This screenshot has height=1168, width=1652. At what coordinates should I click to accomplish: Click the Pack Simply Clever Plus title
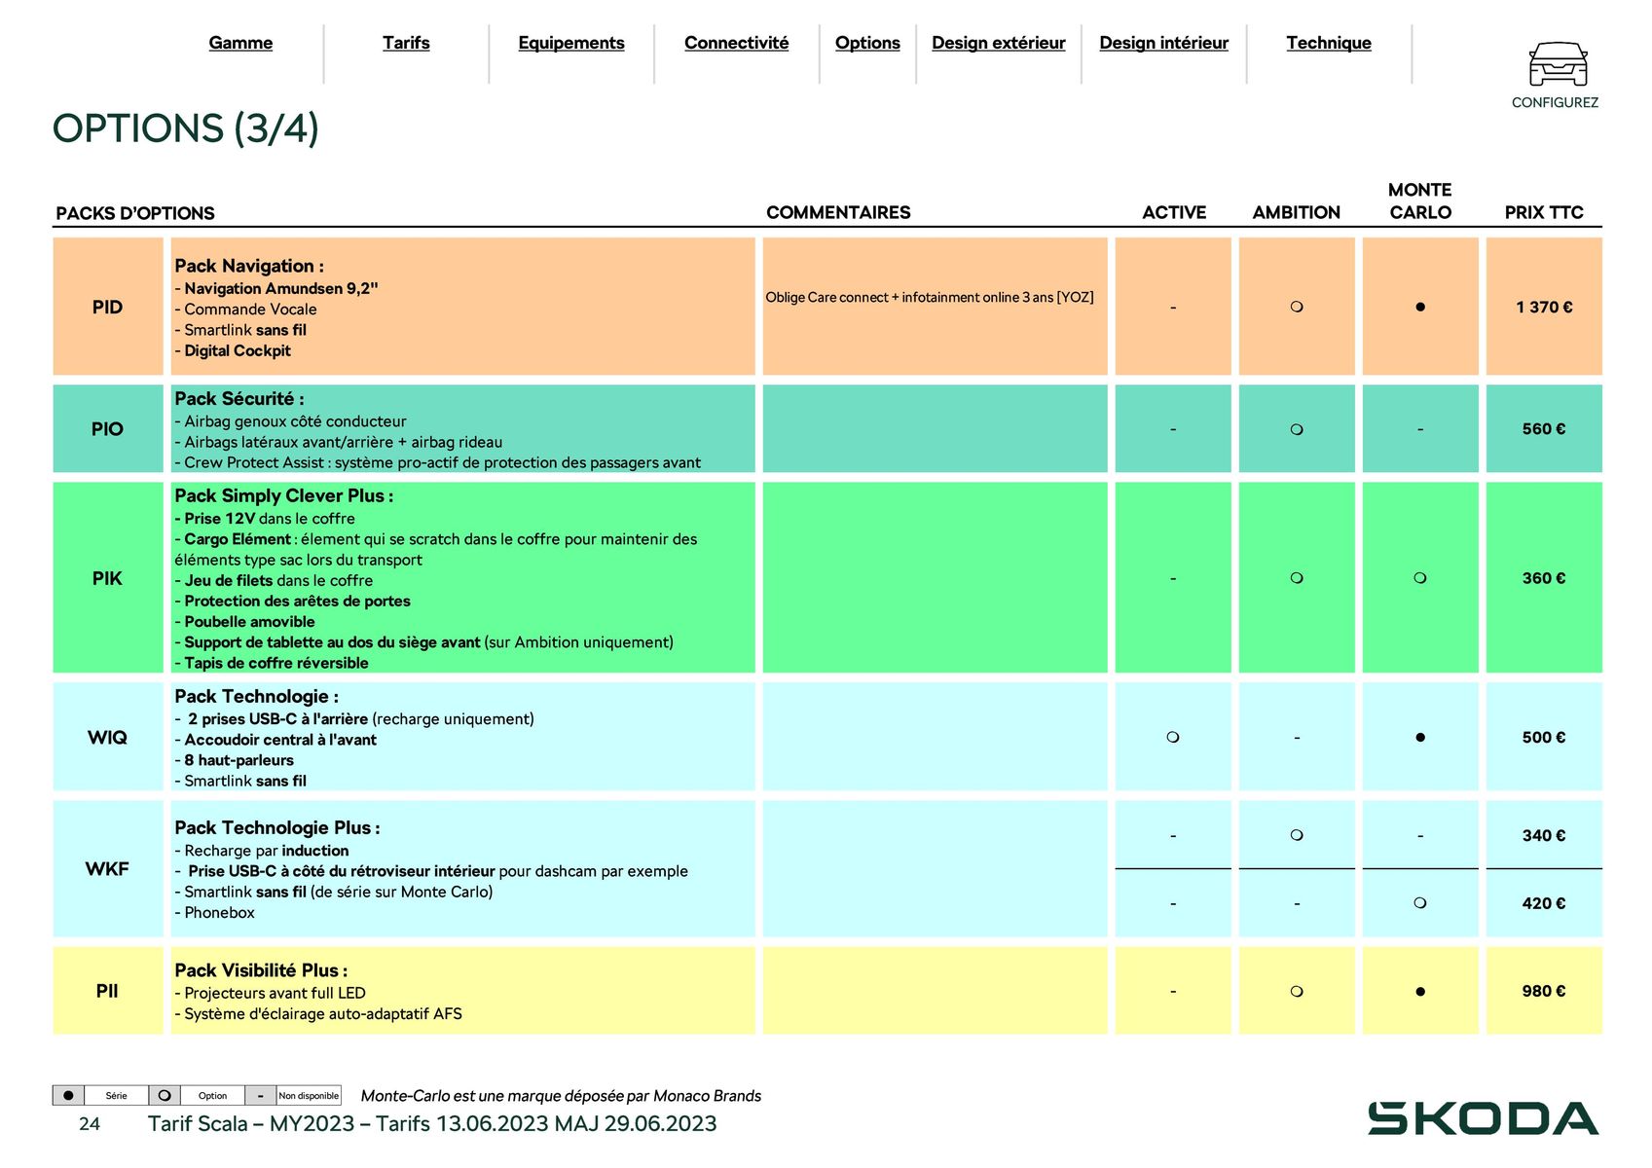[284, 495]
